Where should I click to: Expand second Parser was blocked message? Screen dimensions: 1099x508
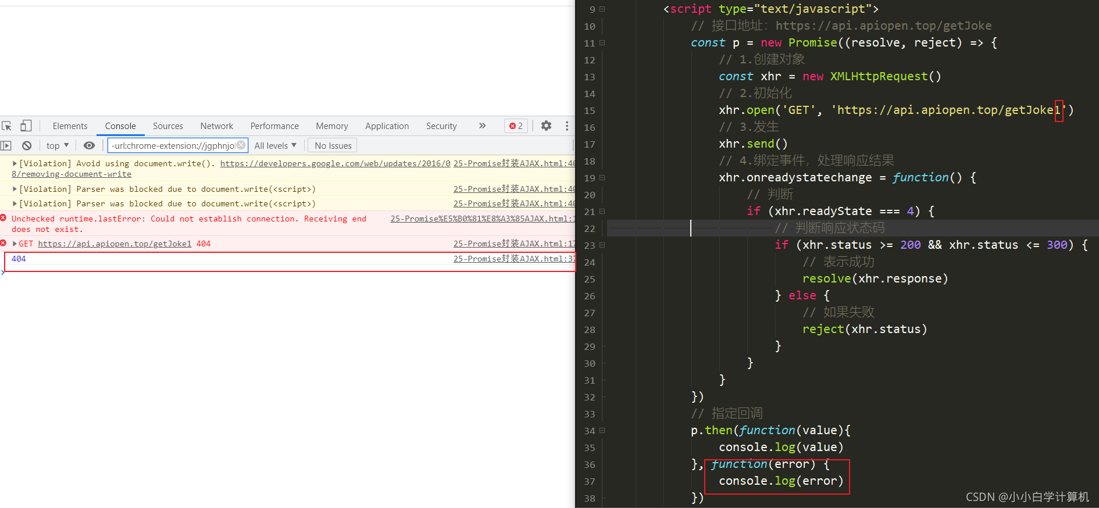click(x=15, y=203)
